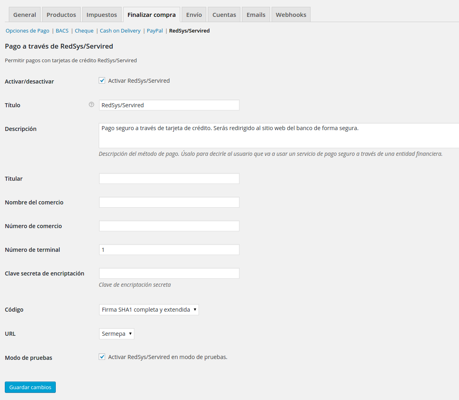Go to the BACS payment section

[x=62, y=31]
